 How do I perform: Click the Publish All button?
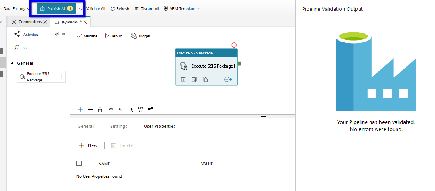click(x=56, y=8)
